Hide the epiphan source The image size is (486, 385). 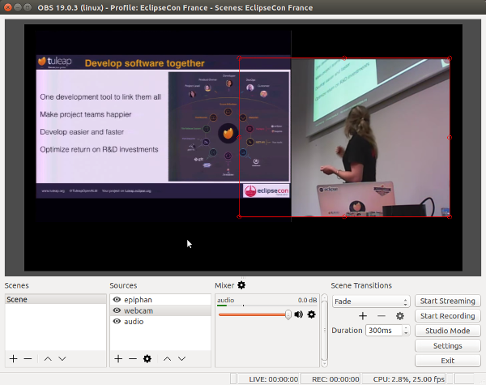117,300
